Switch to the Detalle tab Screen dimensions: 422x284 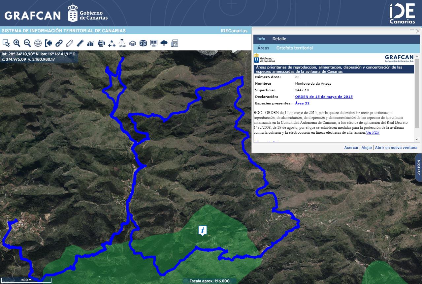coord(279,39)
